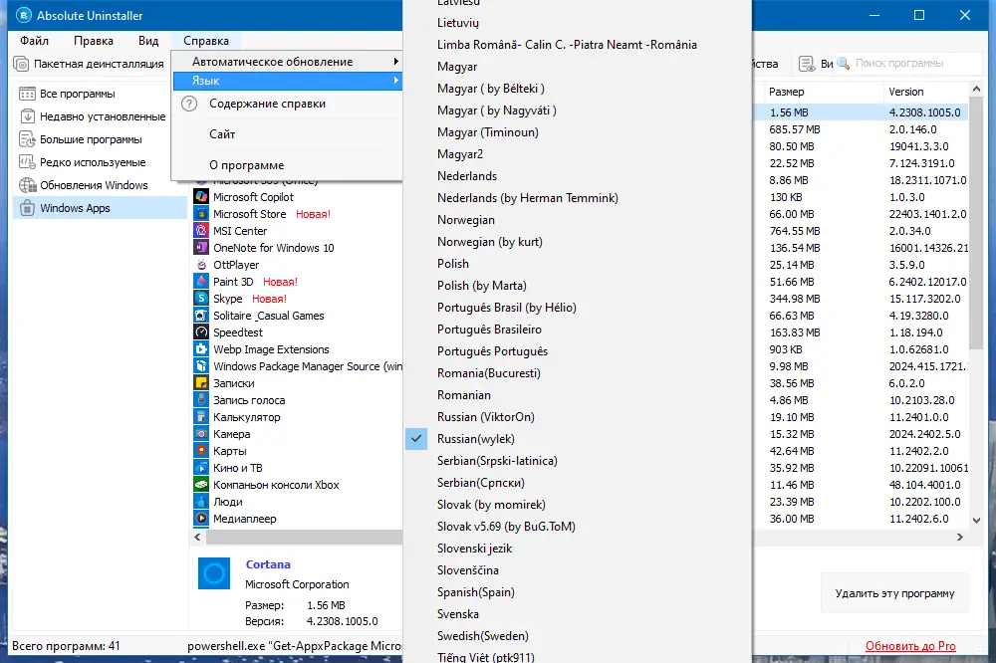996x663 pixels.
Task: Choose Magyar2 language option
Action: (x=460, y=154)
